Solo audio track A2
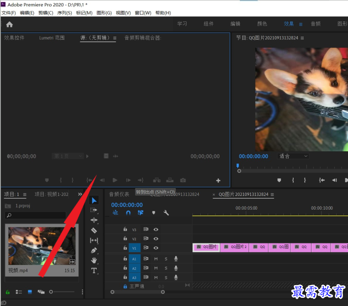 pyautogui.click(x=166, y=268)
